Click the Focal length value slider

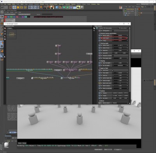coord(120,38)
